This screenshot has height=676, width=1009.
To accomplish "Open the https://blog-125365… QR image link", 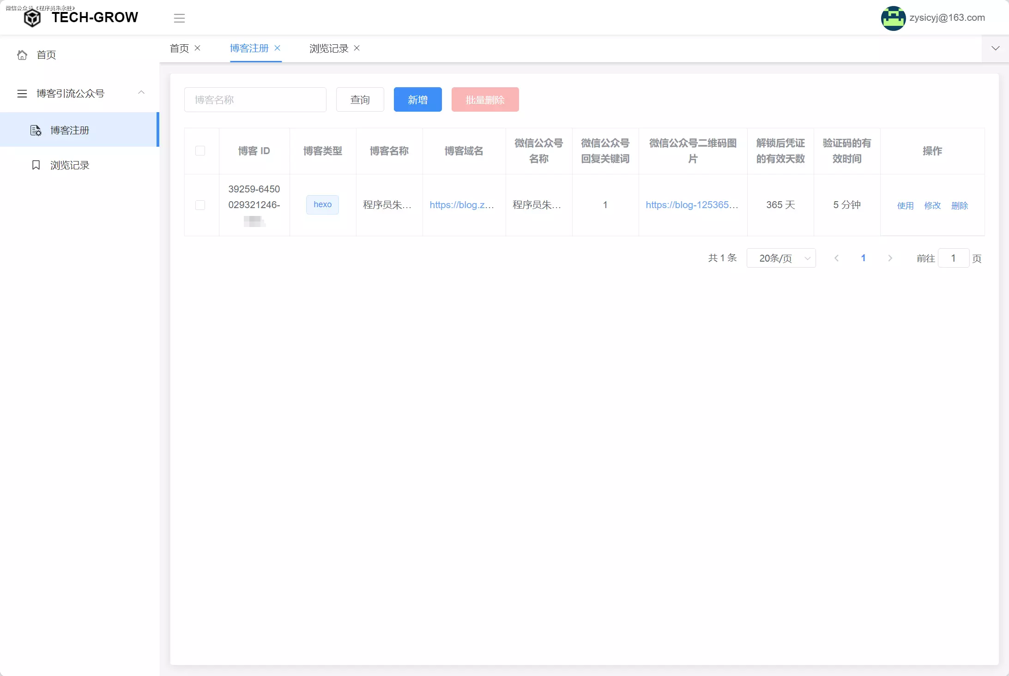I will 692,205.
